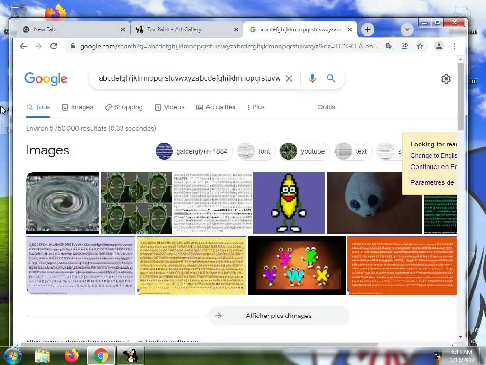The image size is (486, 365).
Task: Open the translate page icon in address bar
Action: click(x=390, y=46)
